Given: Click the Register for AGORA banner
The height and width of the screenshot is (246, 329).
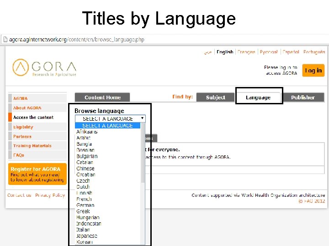Looking at the screenshot, I should (37, 174).
